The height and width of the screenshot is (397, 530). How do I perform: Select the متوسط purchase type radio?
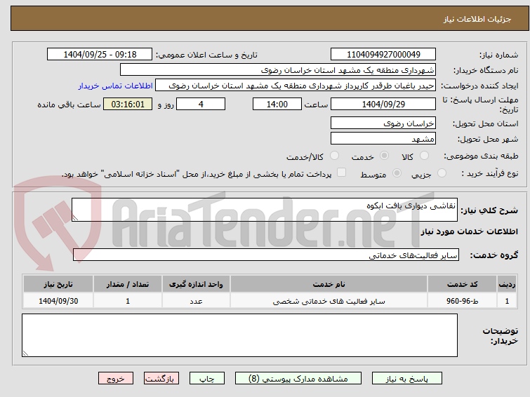tap(397, 173)
